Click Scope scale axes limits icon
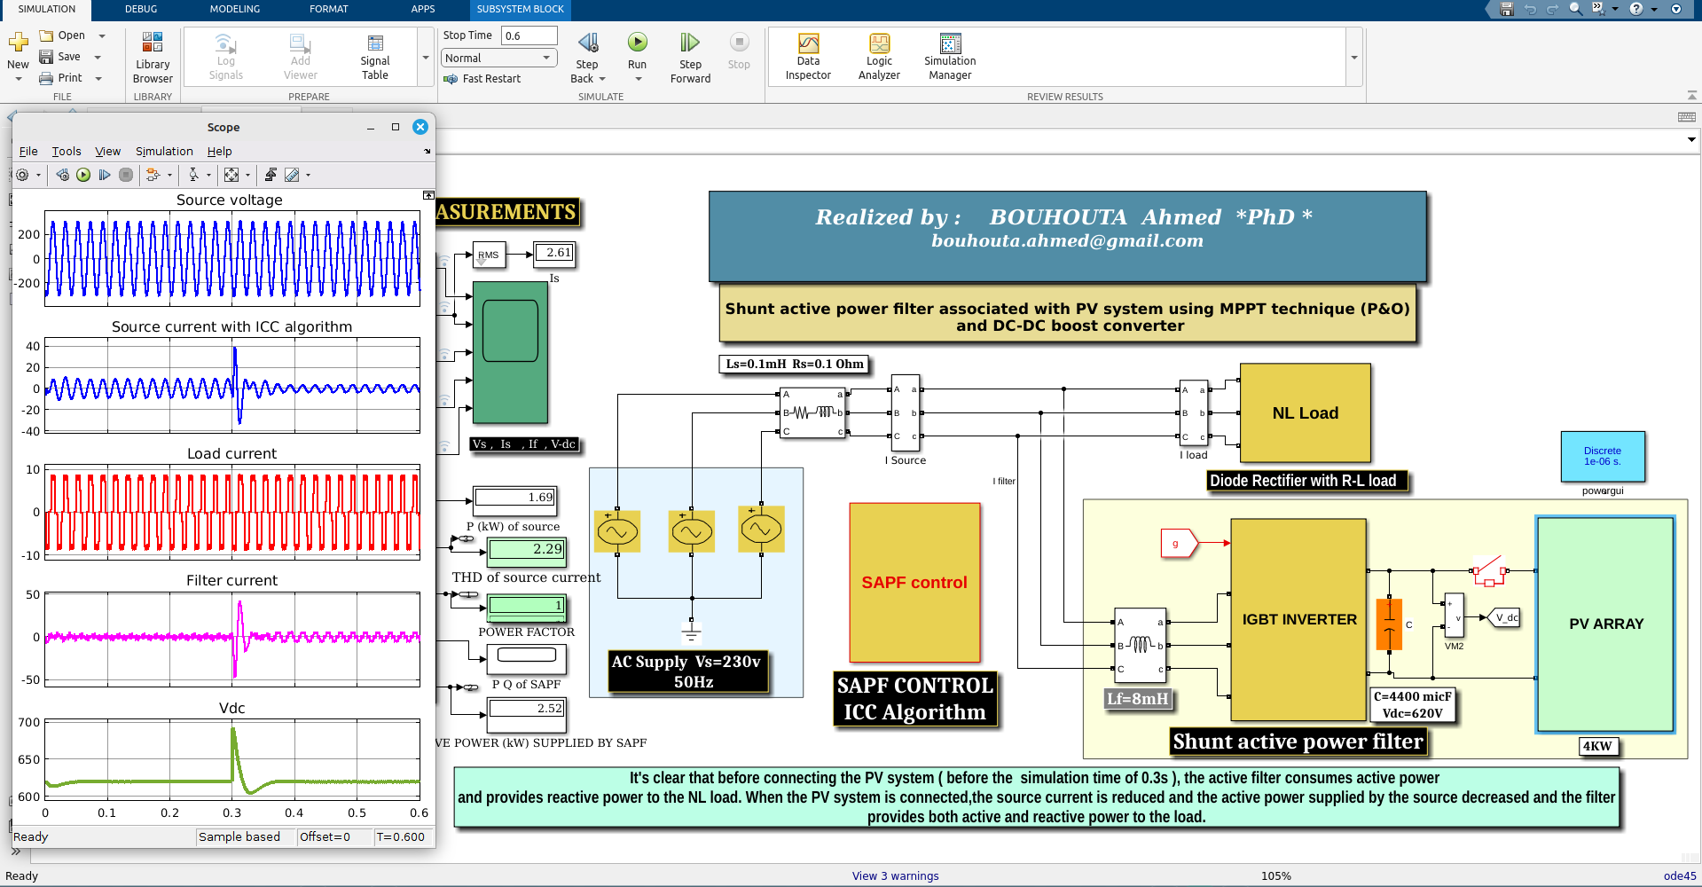This screenshot has width=1702, height=887. tap(231, 175)
